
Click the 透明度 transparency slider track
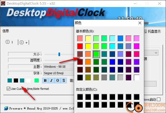59,60
